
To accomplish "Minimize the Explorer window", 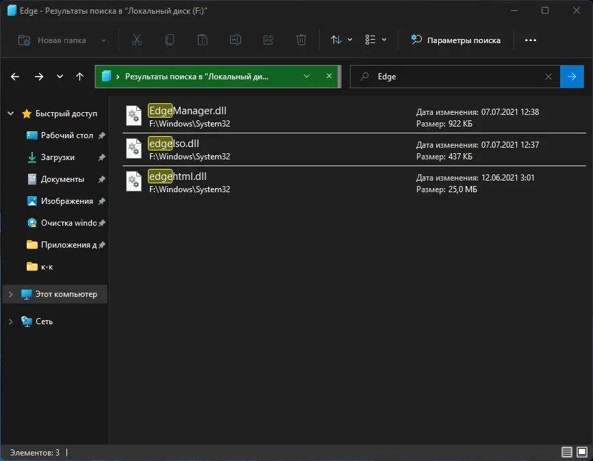I will 514,10.
